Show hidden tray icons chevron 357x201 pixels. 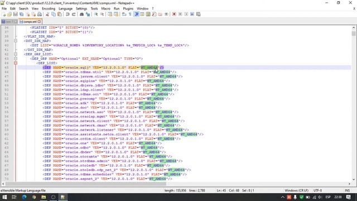(283, 197)
